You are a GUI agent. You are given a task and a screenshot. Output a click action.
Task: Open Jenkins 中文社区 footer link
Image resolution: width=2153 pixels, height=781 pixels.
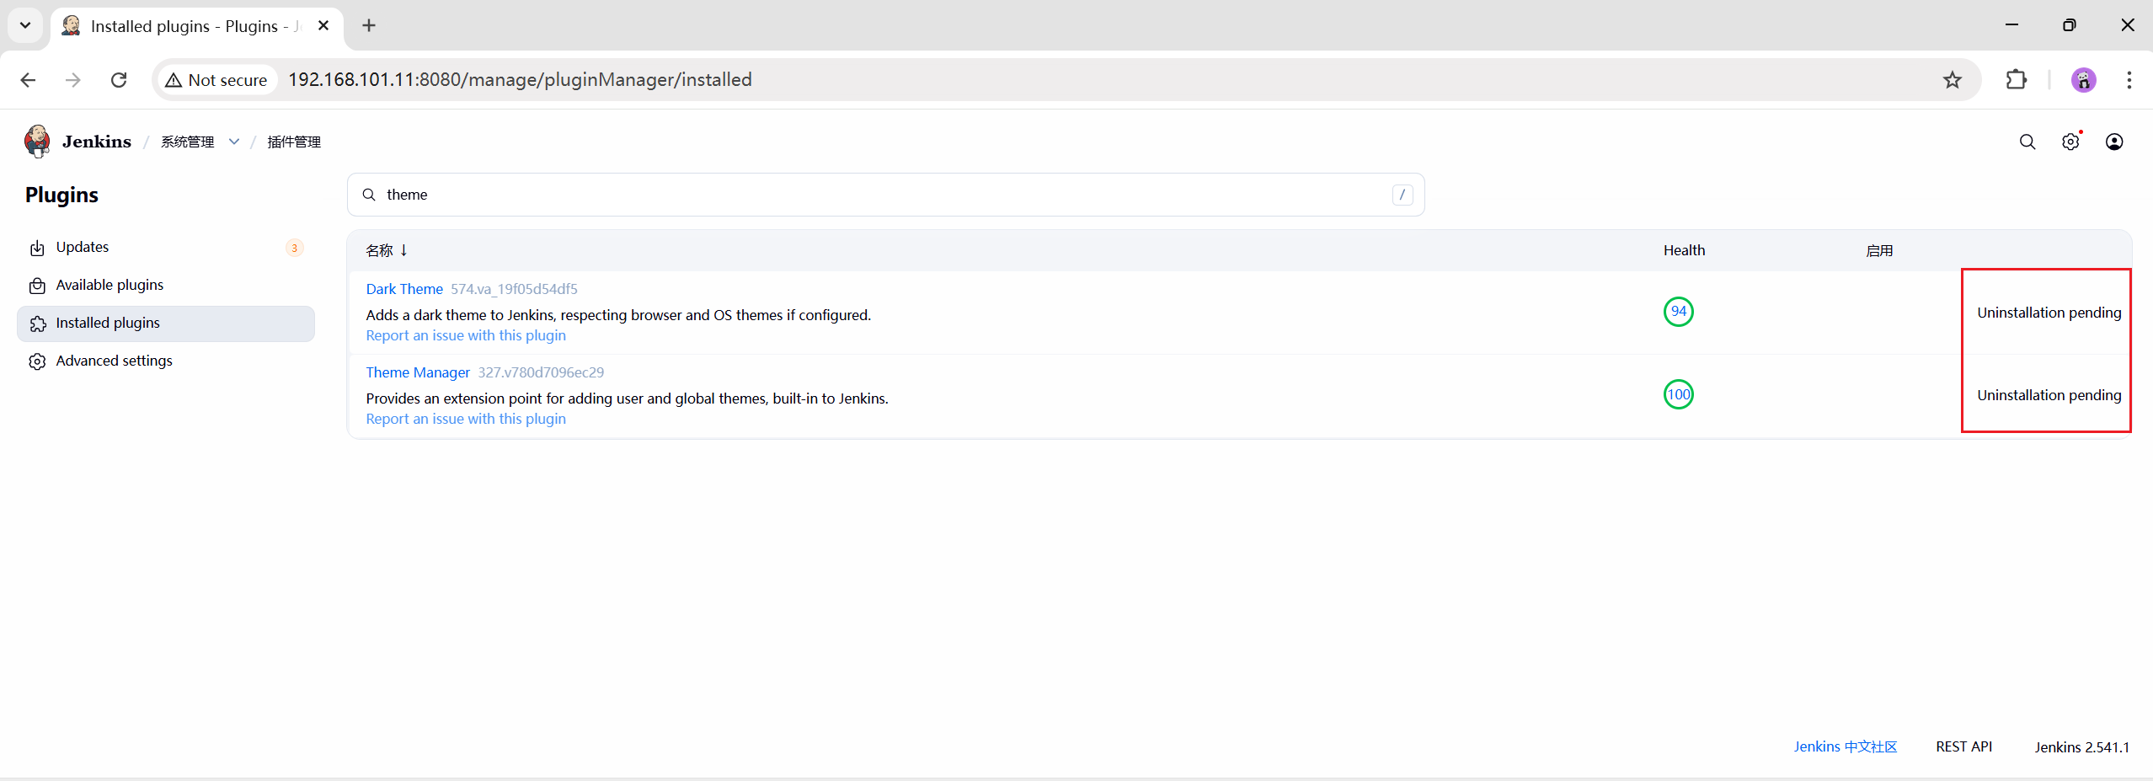(1846, 746)
